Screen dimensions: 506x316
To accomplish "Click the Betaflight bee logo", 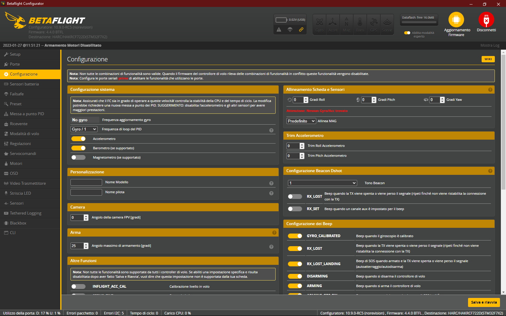I will [x=15, y=20].
